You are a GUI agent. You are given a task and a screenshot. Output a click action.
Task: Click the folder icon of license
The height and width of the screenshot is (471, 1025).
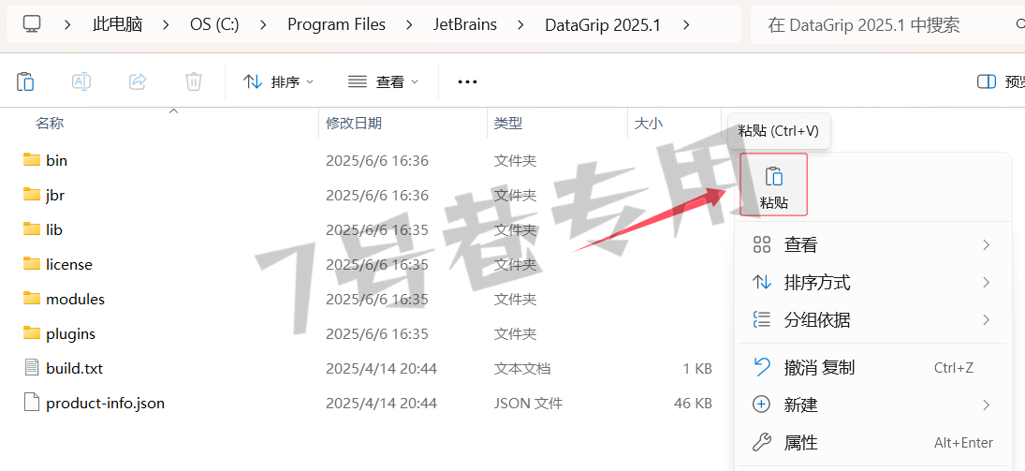[x=32, y=264]
